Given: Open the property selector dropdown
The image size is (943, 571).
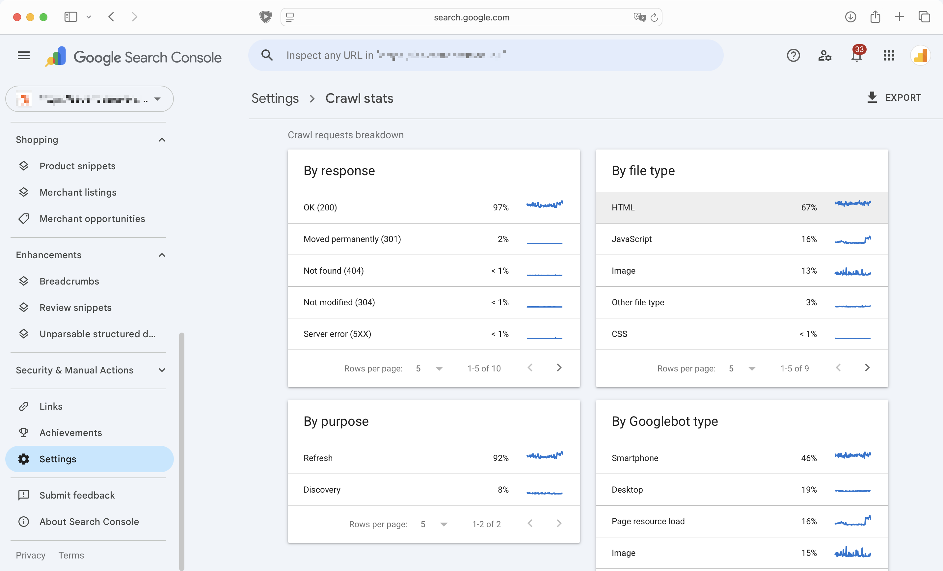Looking at the screenshot, I should (90, 99).
